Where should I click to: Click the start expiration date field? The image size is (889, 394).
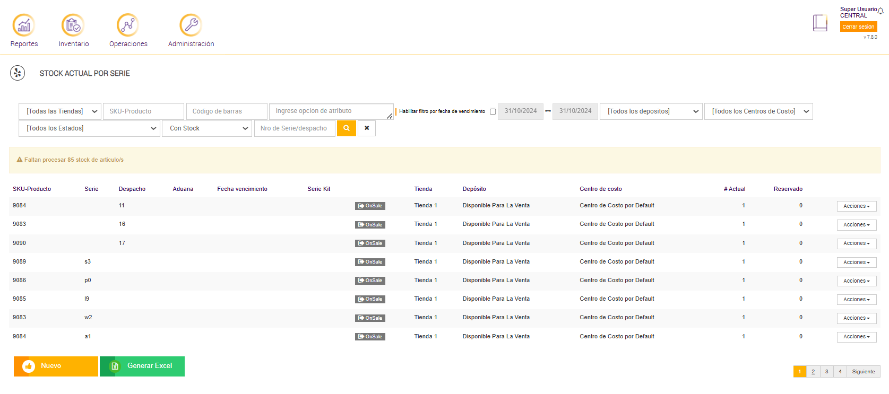tap(521, 111)
